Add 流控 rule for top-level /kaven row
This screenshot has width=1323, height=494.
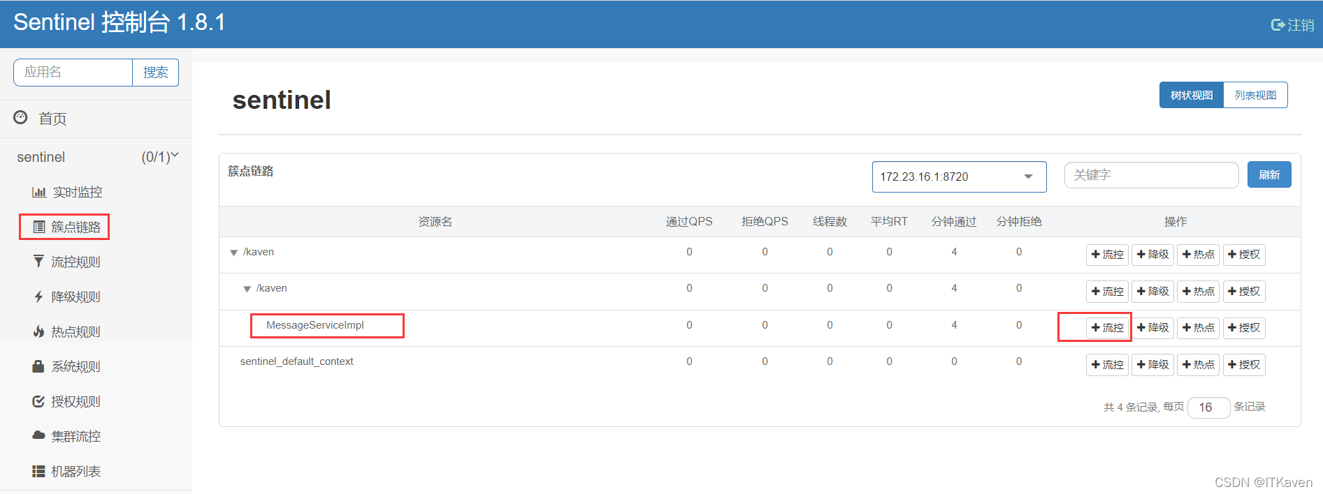point(1107,255)
